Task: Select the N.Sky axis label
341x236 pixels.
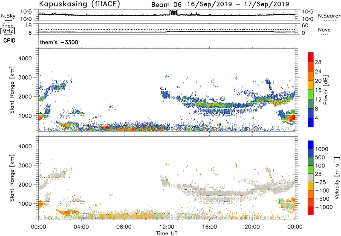Action: coord(8,16)
